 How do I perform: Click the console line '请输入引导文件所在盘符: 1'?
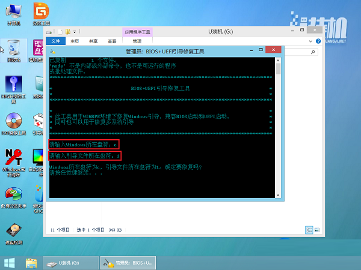[x=84, y=156]
